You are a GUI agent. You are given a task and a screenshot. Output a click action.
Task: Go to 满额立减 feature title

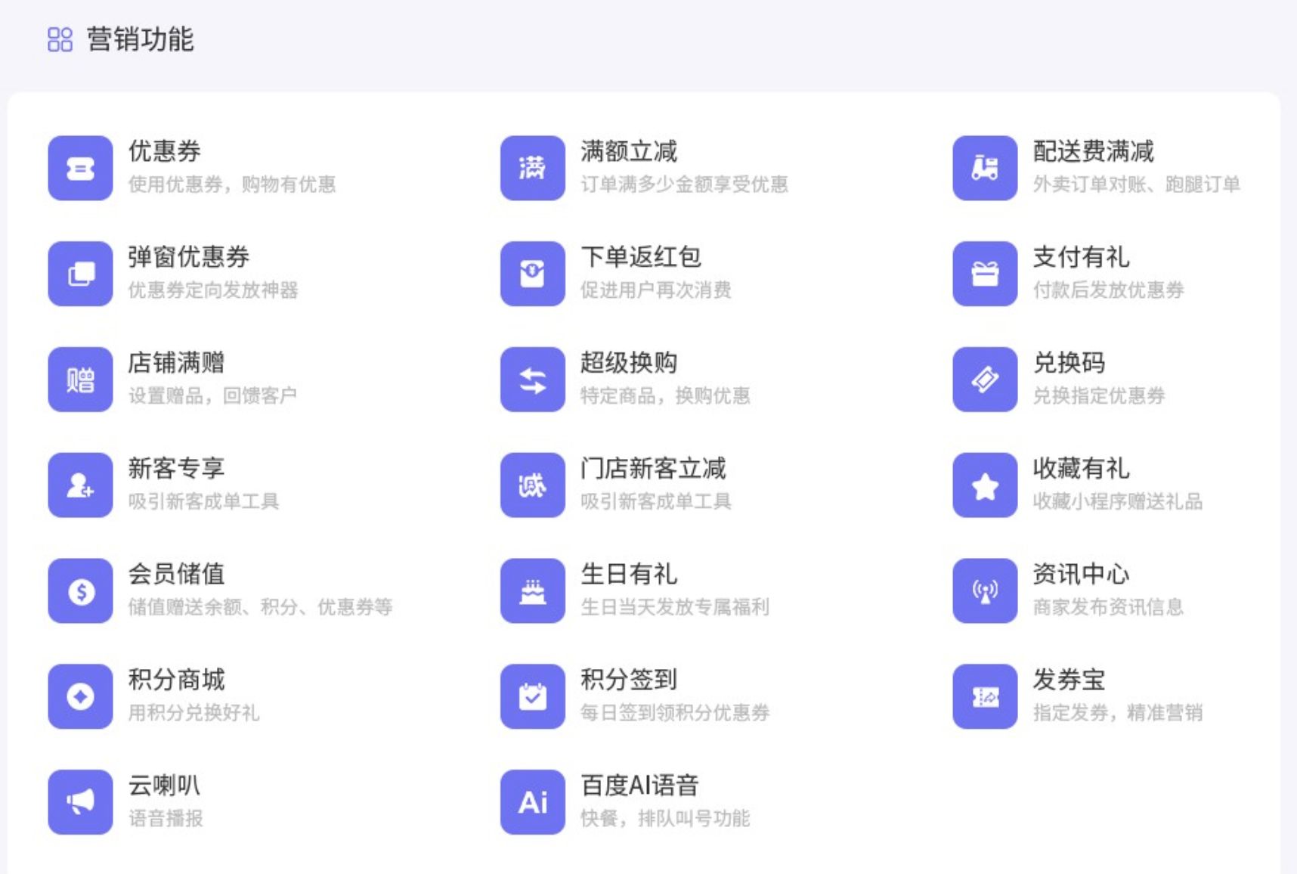629,151
